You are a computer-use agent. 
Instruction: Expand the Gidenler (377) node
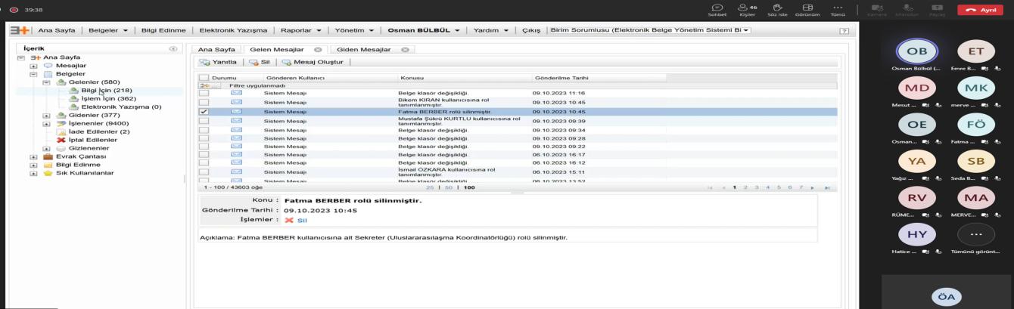(46, 115)
